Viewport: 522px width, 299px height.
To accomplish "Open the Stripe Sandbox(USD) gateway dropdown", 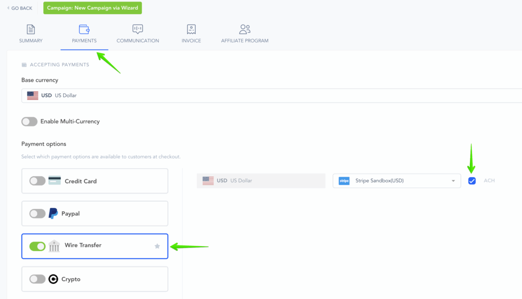I will (x=397, y=181).
